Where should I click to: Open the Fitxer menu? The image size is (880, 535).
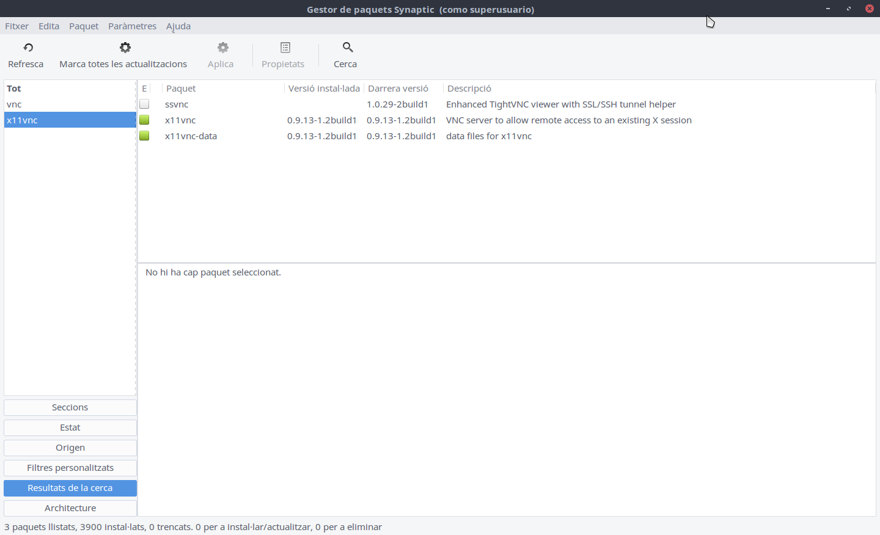tap(16, 26)
